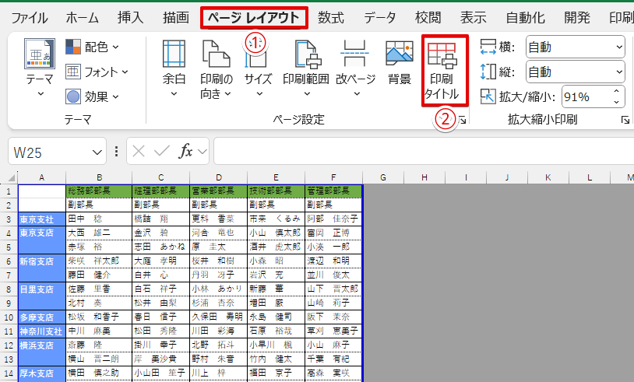Switch to the 校閲 tab
This screenshot has width=634, height=382.
pos(428,18)
